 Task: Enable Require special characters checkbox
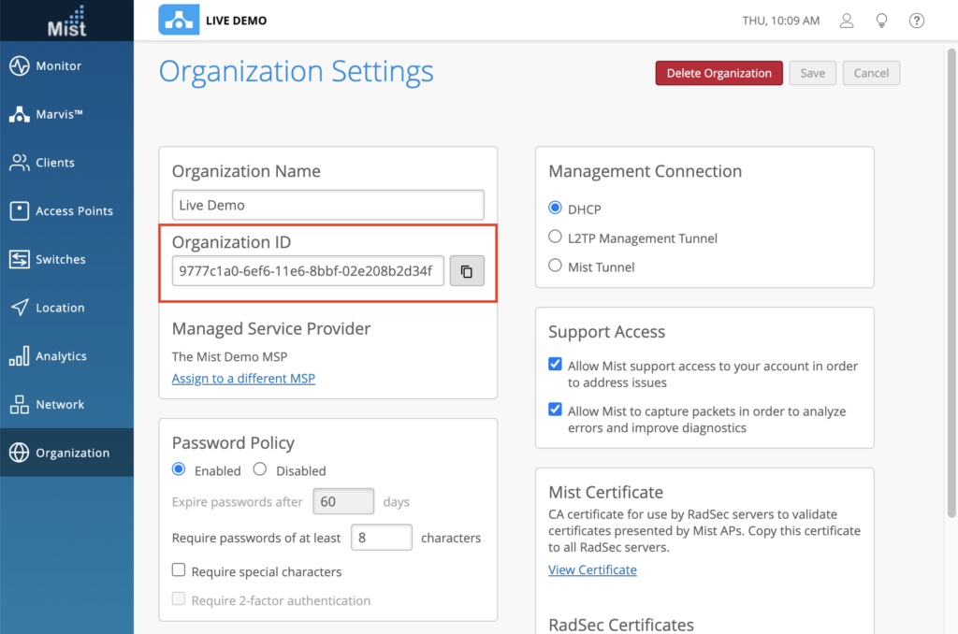point(179,570)
